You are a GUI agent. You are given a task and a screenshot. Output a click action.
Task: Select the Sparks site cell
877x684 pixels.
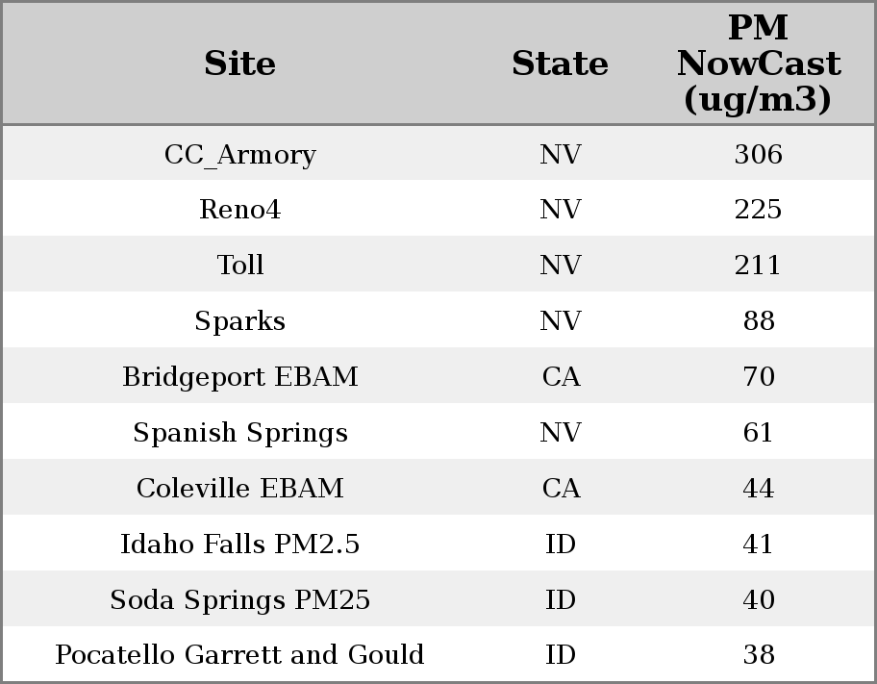pyautogui.click(x=239, y=321)
